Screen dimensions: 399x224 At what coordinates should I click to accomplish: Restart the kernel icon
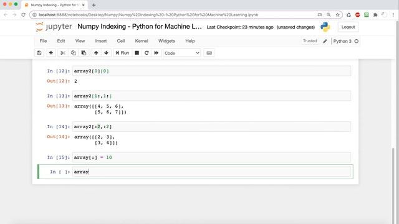point(147,53)
